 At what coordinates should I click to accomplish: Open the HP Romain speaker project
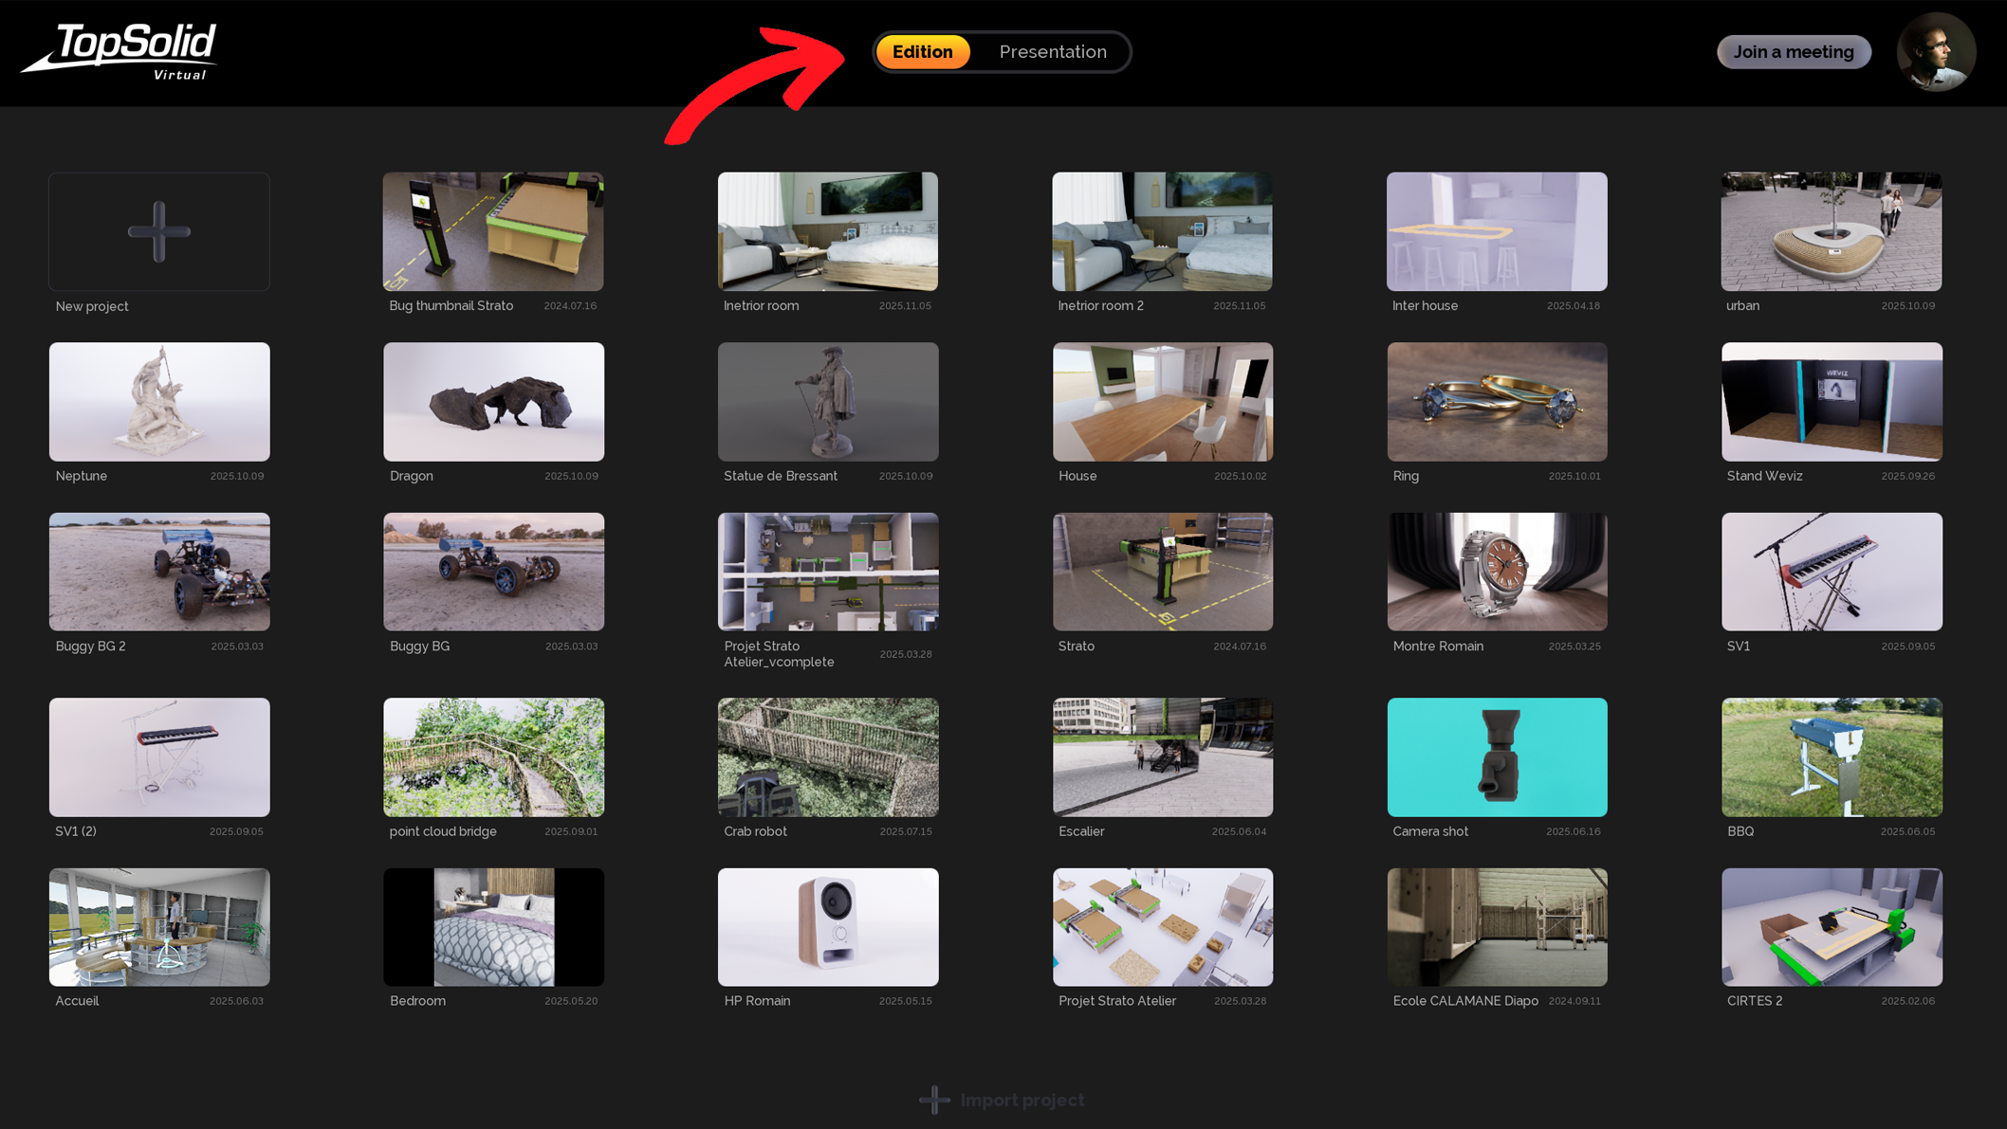tap(828, 927)
